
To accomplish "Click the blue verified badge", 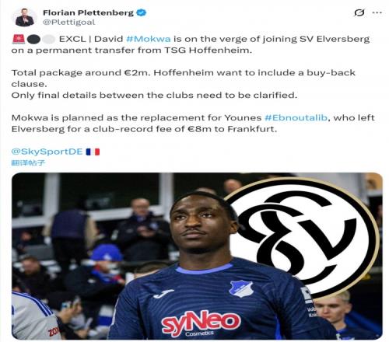I will [142, 12].
